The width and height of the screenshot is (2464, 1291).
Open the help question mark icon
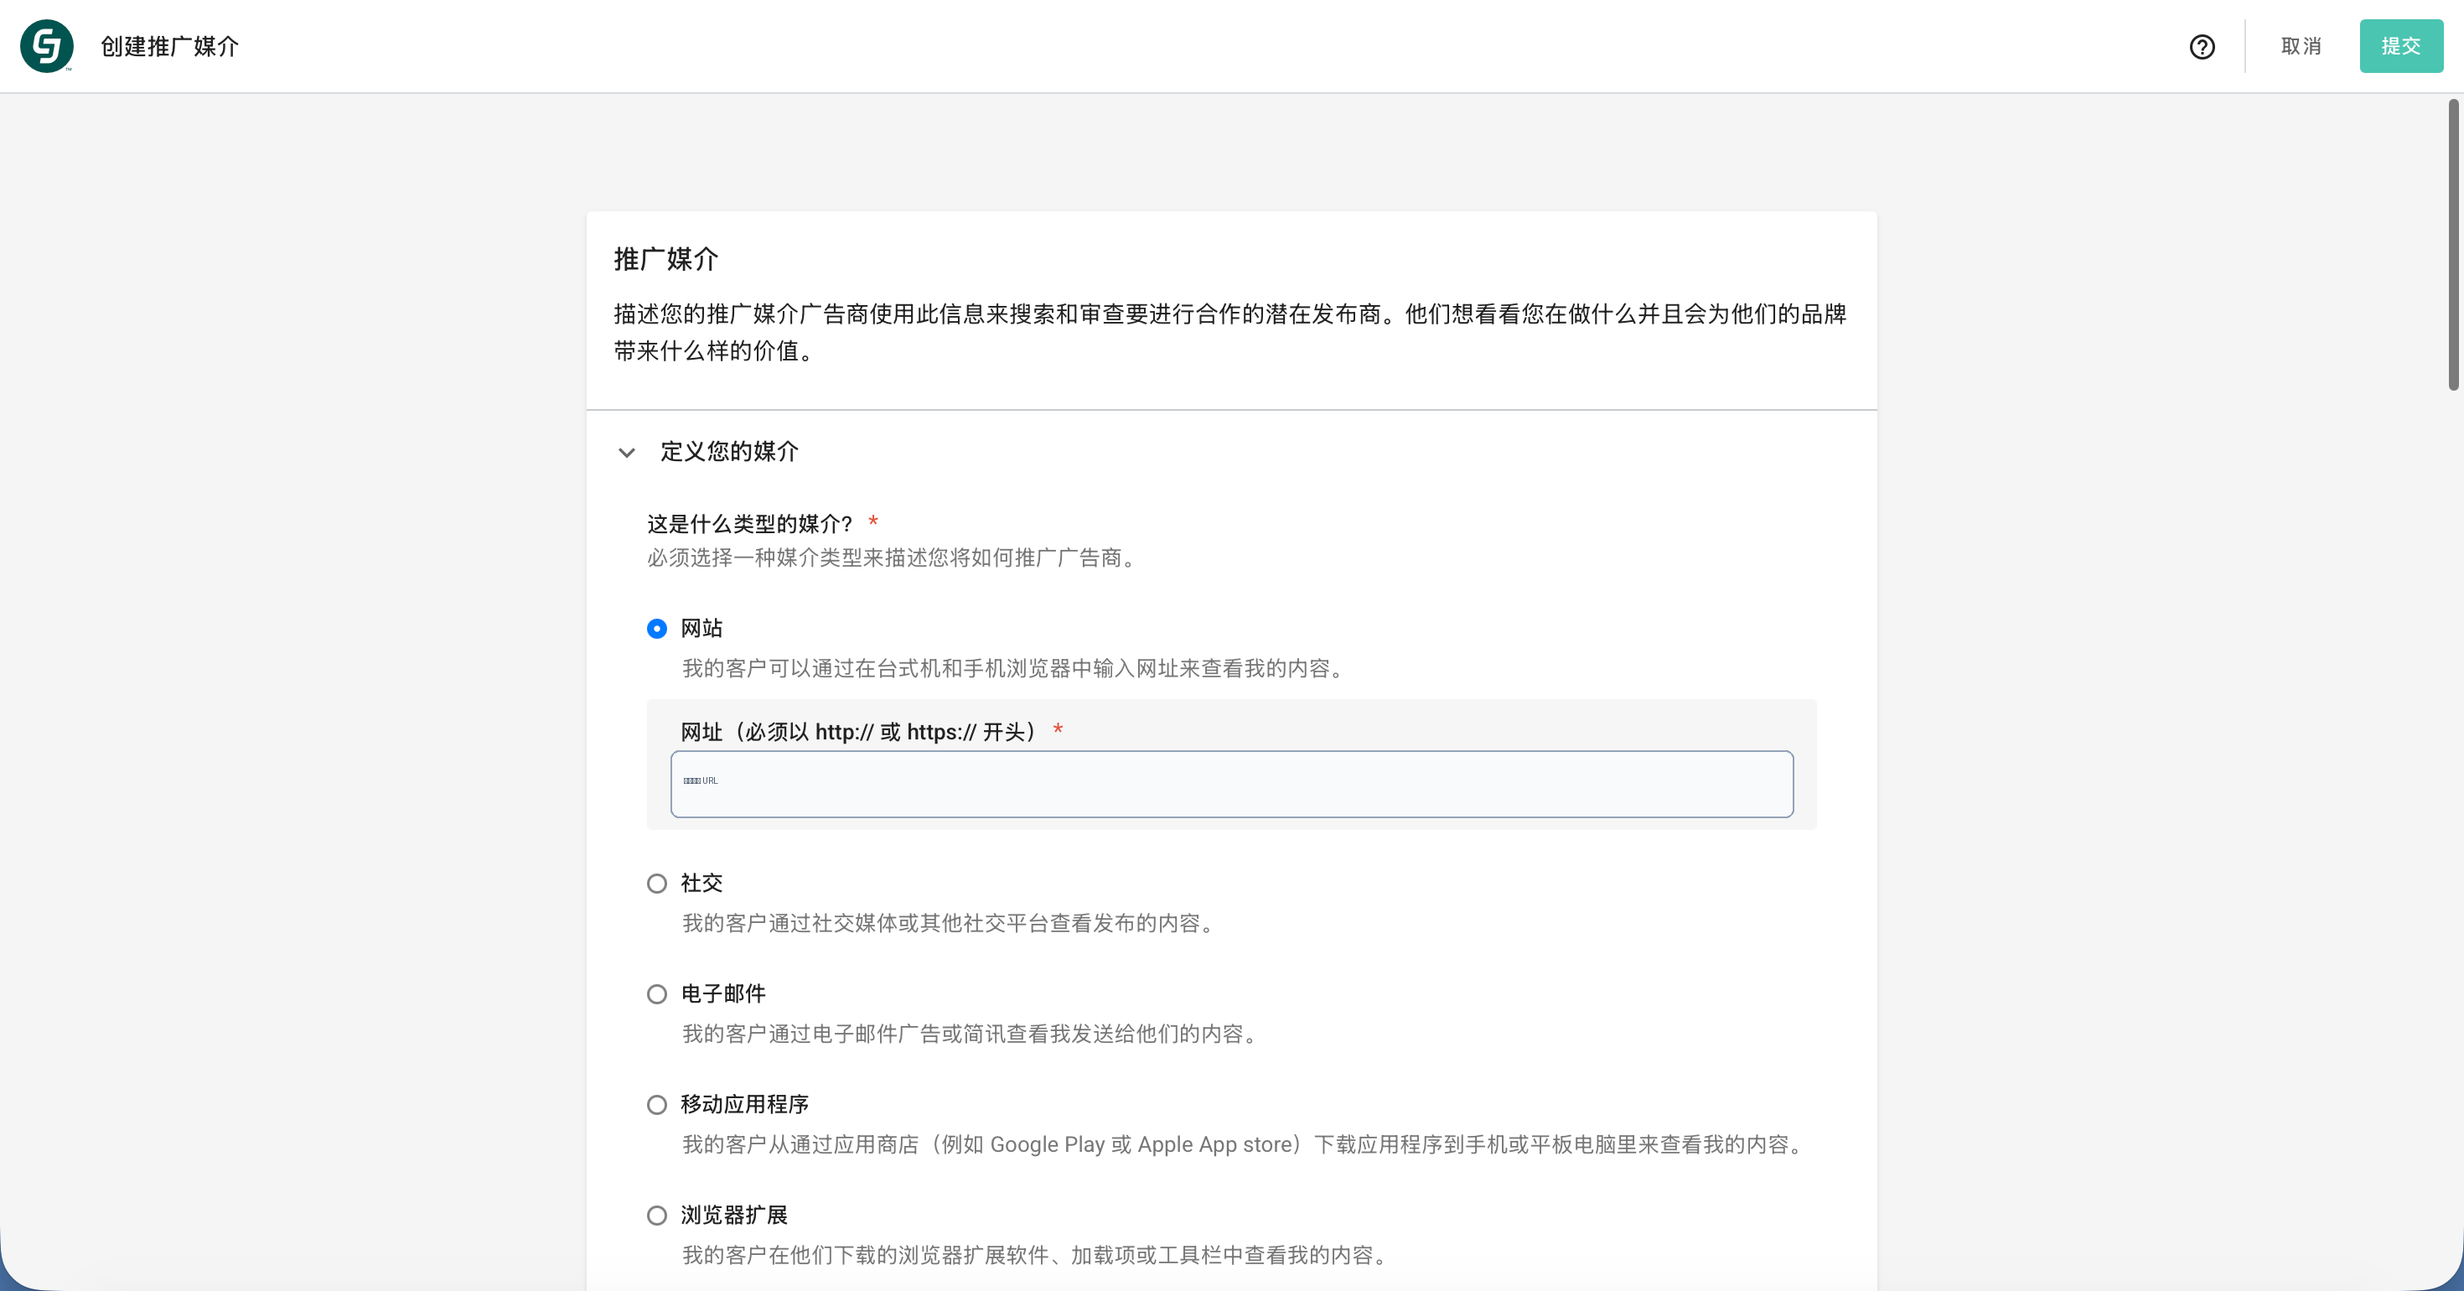click(2202, 47)
